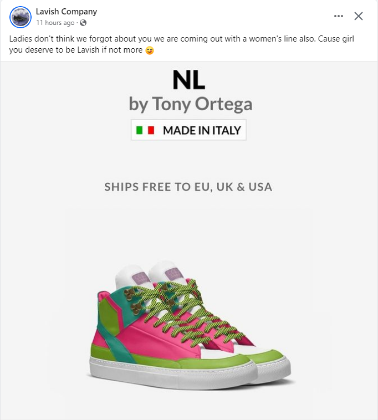Click the Lavish Company profile picture
Viewport: 378px width, 420px height.
click(21, 17)
